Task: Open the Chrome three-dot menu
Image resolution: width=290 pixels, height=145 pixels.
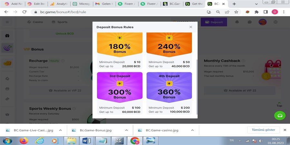Action: pyautogui.click(x=284, y=12)
